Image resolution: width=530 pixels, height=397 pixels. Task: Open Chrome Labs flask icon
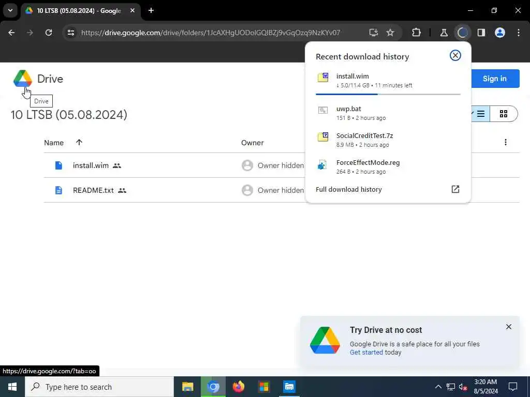pos(444,33)
